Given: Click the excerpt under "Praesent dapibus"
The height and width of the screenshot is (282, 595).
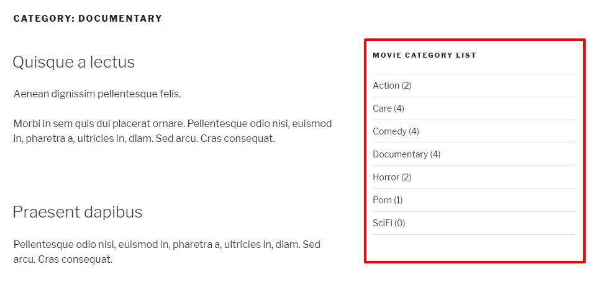Looking at the screenshot, I should tap(166, 252).
